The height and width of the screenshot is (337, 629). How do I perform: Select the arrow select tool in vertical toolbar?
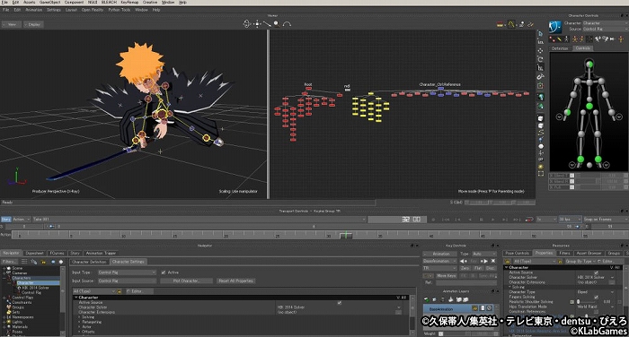pyautogui.click(x=540, y=34)
